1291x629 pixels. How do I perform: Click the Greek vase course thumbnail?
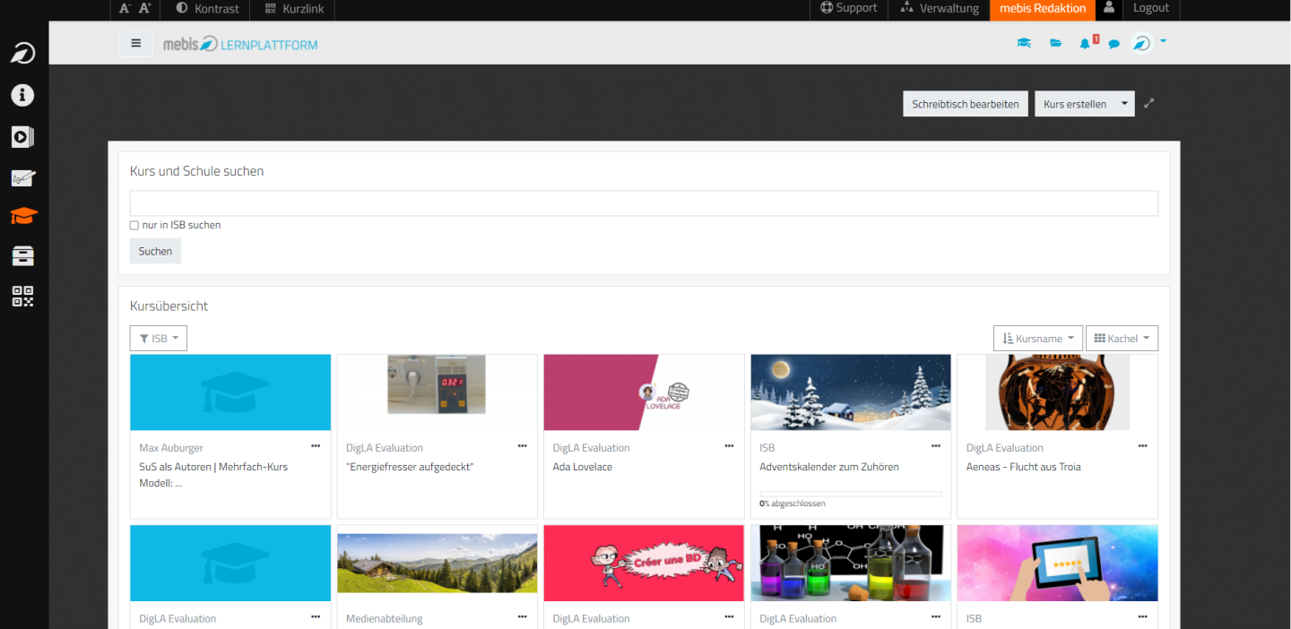coord(1058,392)
